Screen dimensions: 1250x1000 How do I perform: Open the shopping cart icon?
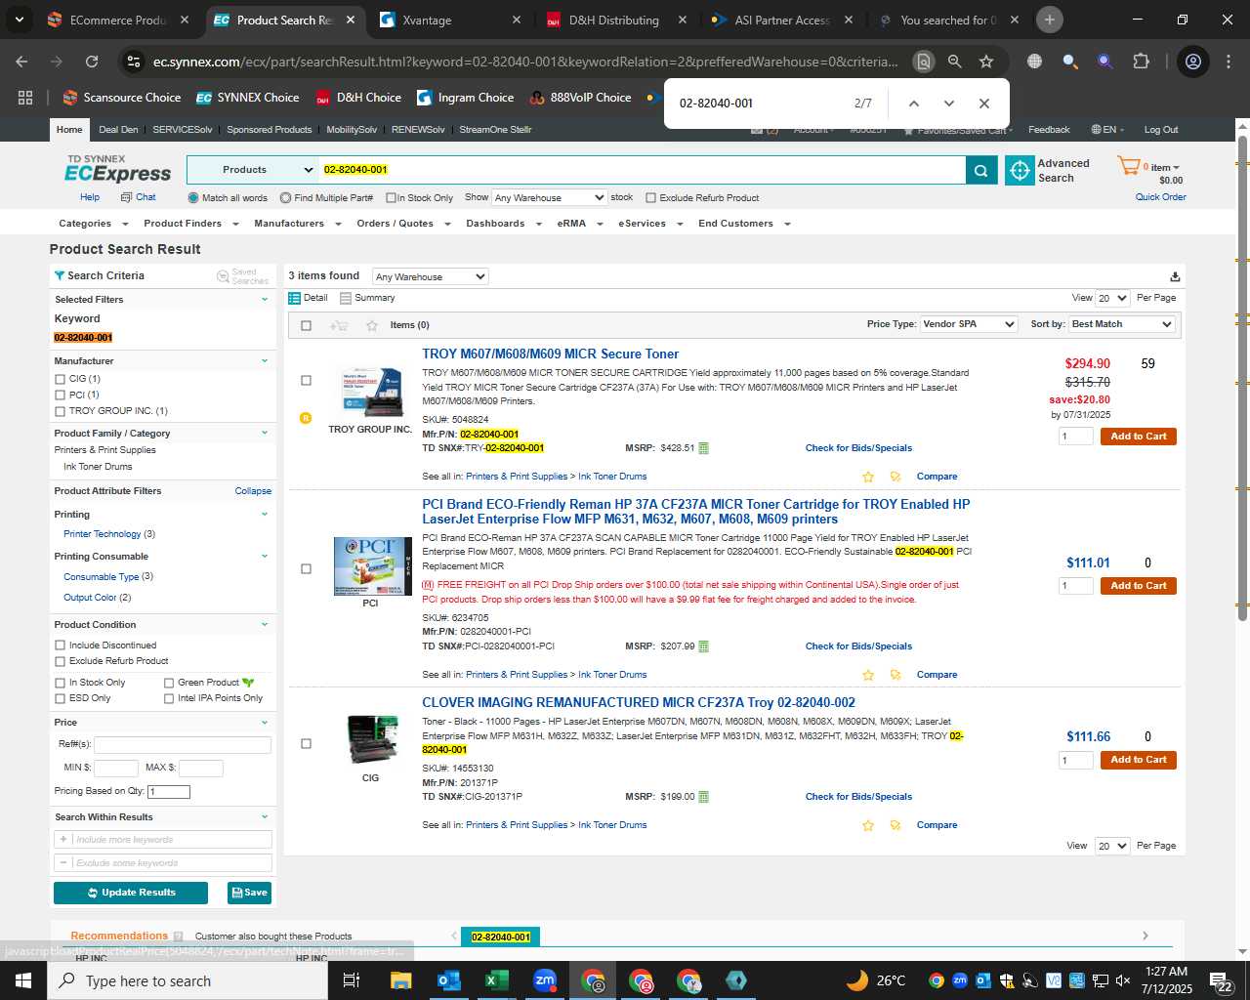(1128, 167)
